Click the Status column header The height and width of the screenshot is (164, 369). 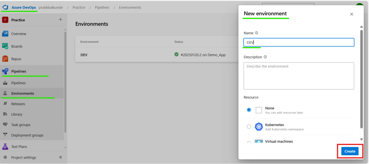(x=179, y=42)
